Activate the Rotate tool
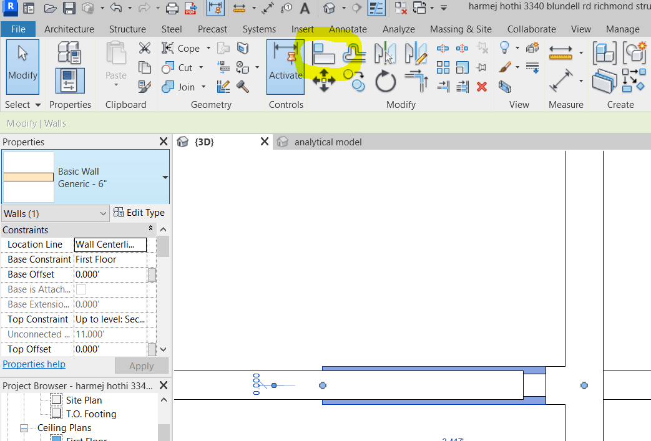Viewport: 651px width, 441px height. click(385, 81)
